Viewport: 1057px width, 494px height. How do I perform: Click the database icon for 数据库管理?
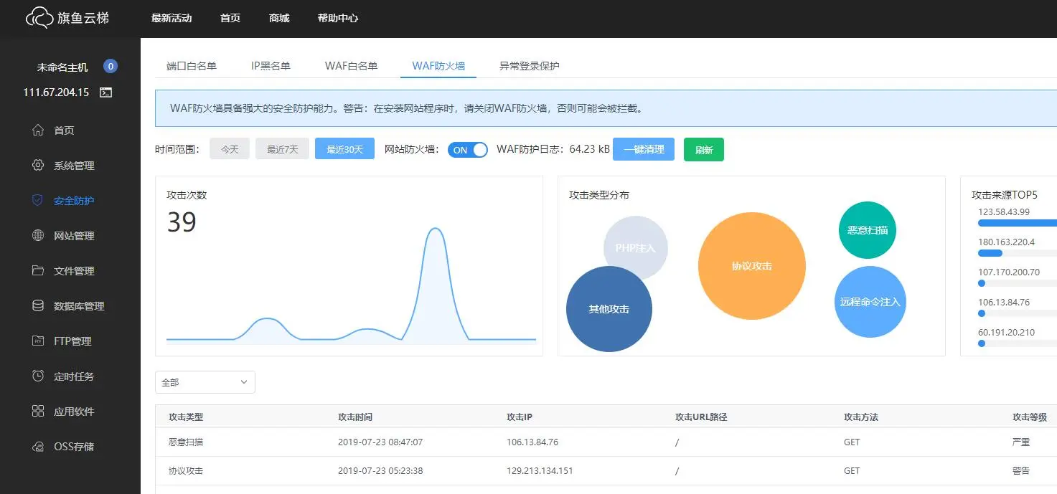[38, 305]
